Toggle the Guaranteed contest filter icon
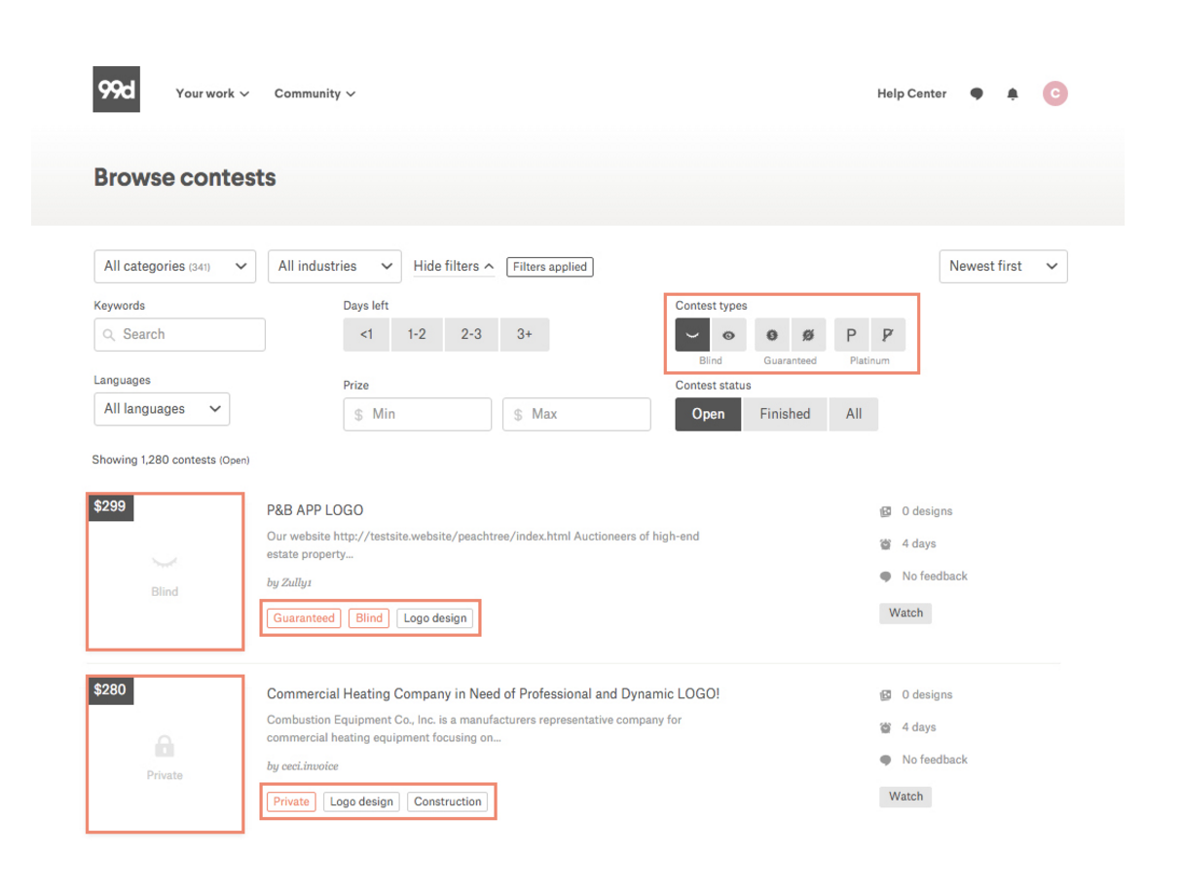 point(772,335)
